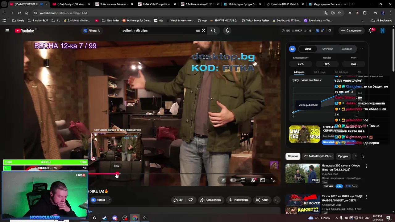Open Chrome home button
Image resolution: width=395 pixels, height=222 pixels.
click(x=27, y=13)
